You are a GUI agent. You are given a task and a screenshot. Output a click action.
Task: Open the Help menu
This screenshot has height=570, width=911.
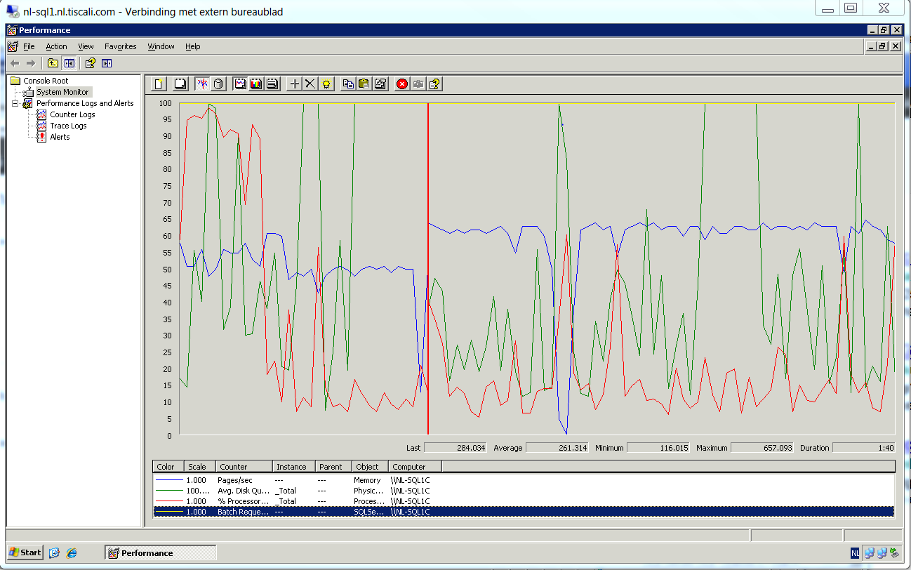pyautogui.click(x=193, y=46)
